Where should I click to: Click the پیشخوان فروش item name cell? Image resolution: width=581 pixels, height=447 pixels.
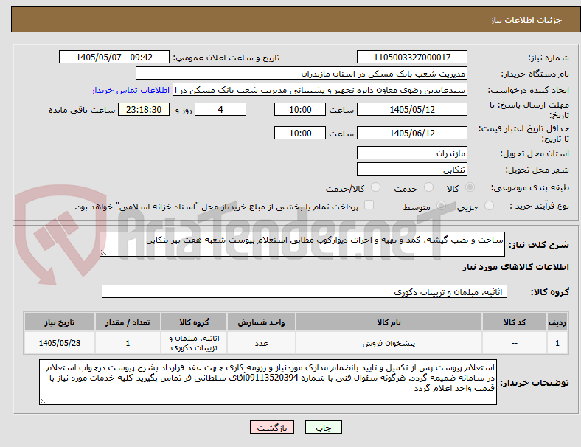[x=389, y=343]
